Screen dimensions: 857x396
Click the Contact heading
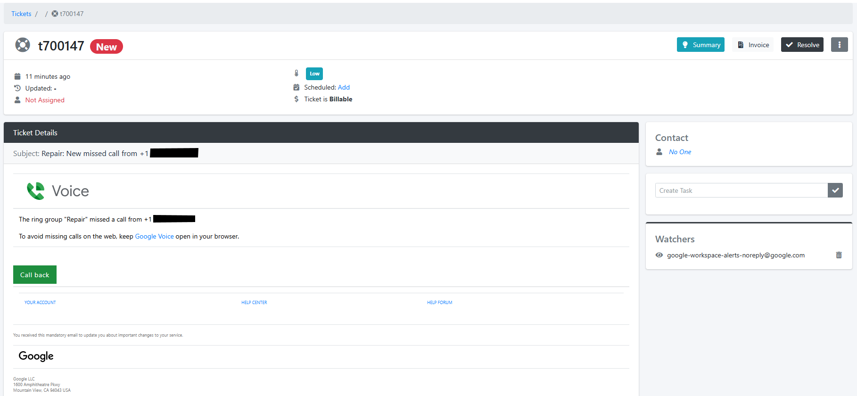[x=672, y=138]
